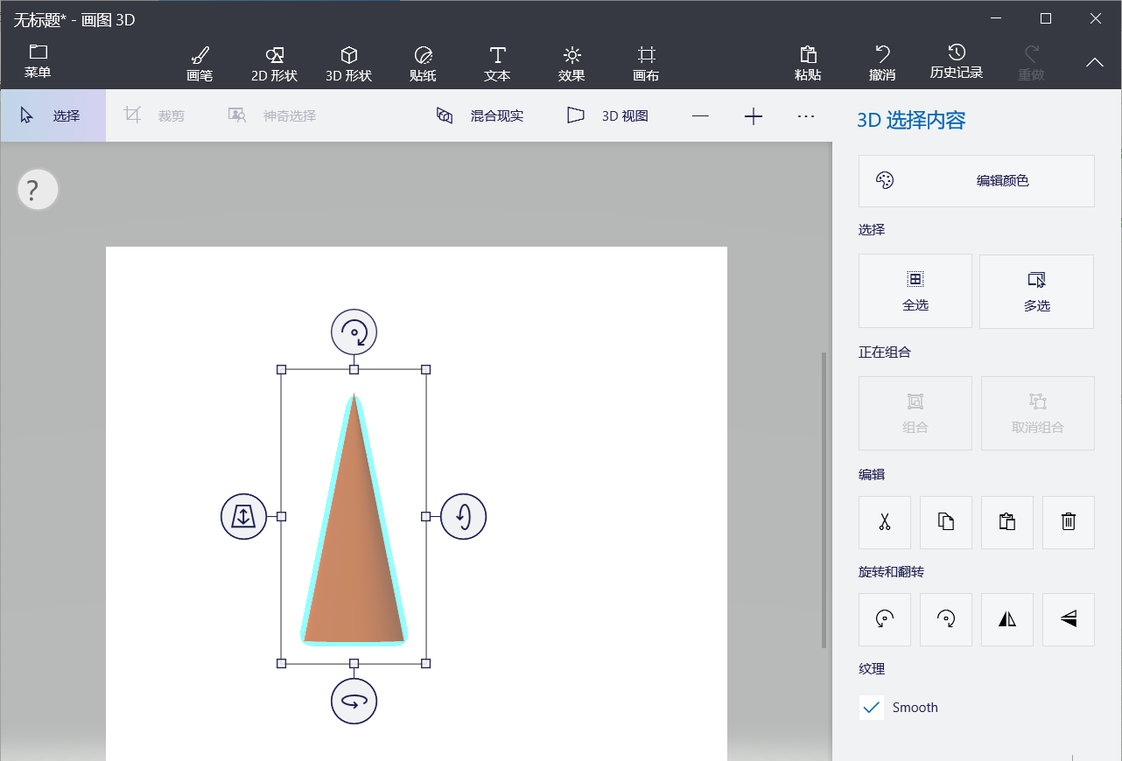The image size is (1122, 761).
Task: Click 编辑颜色 (Edit color) button
Action: (x=977, y=181)
